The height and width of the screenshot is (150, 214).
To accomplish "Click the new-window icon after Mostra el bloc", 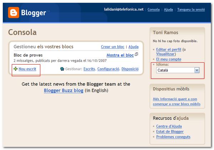I will click(x=137, y=55).
